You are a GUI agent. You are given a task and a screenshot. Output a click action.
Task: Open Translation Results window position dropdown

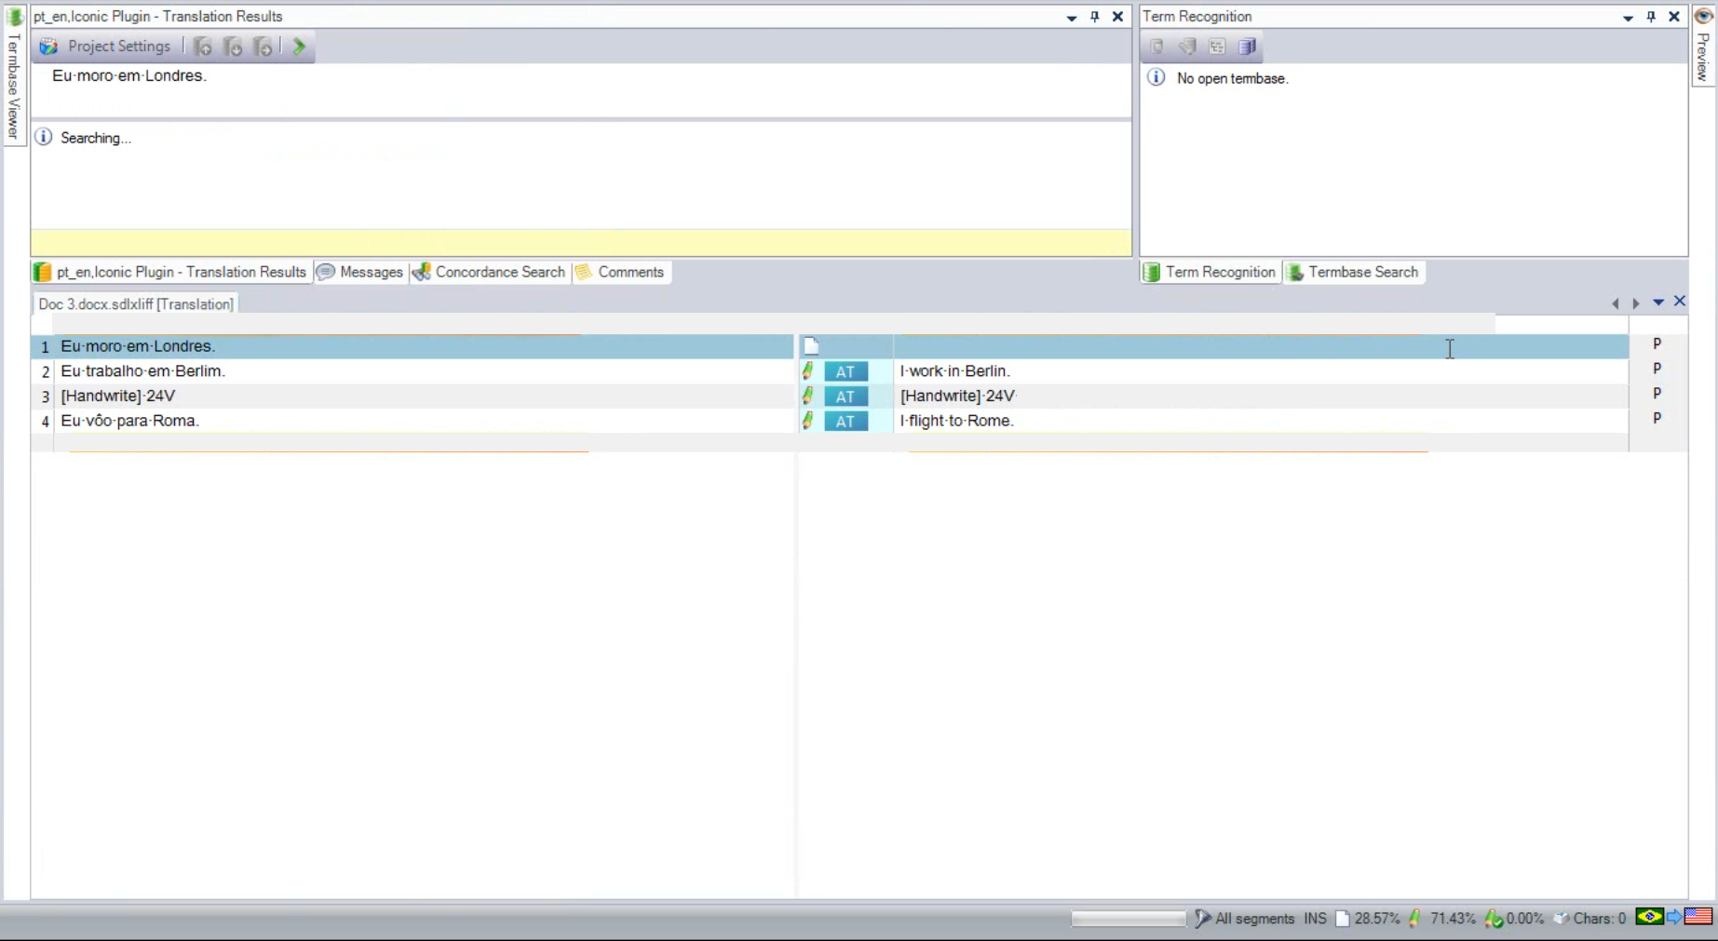click(1072, 18)
